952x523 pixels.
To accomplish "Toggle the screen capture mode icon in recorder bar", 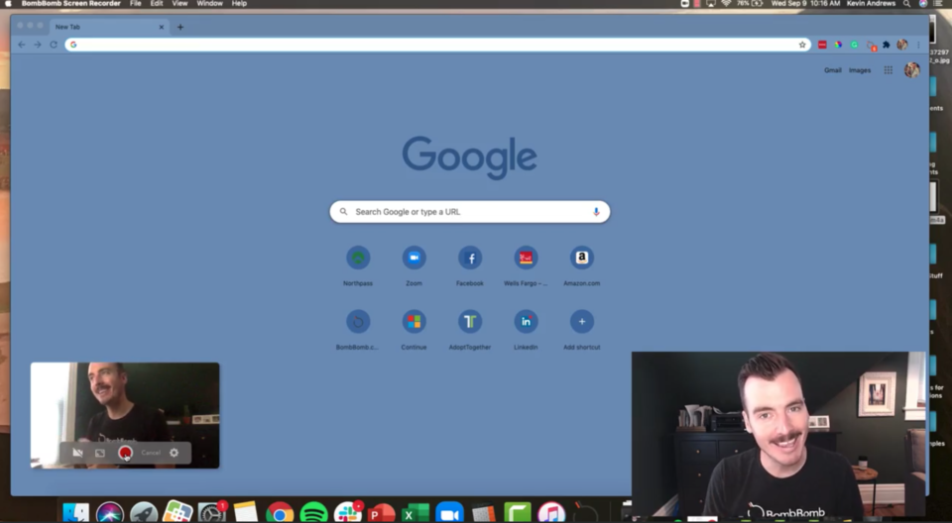I will [100, 453].
